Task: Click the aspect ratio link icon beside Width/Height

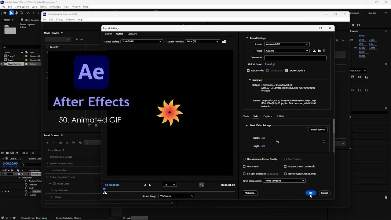Action: pyautogui.click(x=278, y=142)
